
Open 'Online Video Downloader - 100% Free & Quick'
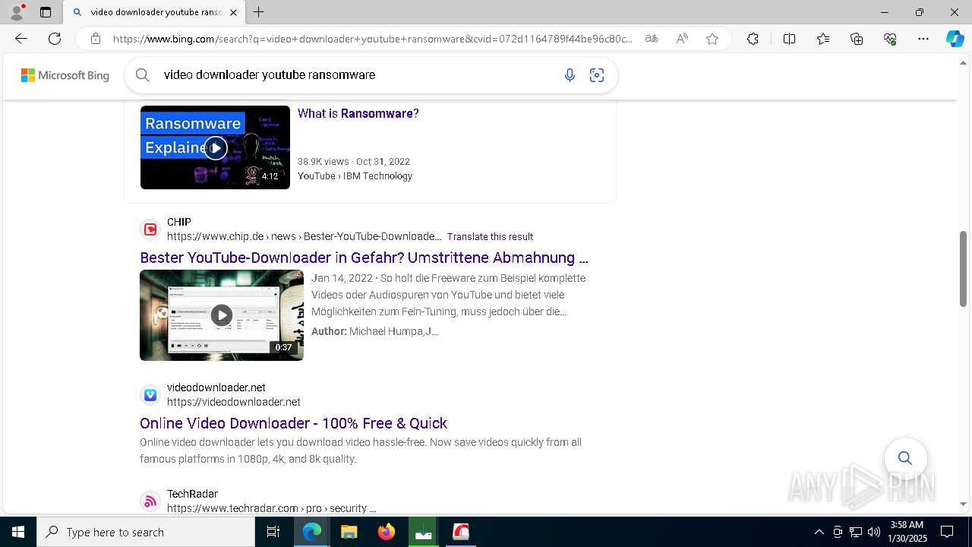(293, 423)
